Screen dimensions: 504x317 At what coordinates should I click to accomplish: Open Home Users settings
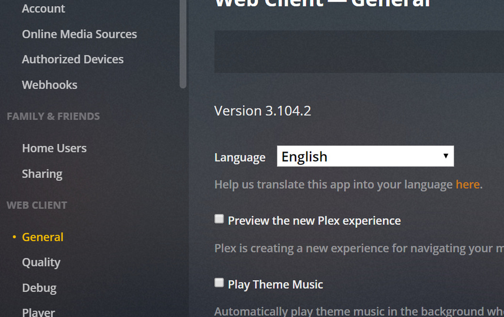pyautogui.click(x=54, y=148)
